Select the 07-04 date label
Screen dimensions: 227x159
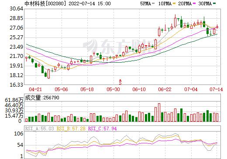tap(191, 89)
